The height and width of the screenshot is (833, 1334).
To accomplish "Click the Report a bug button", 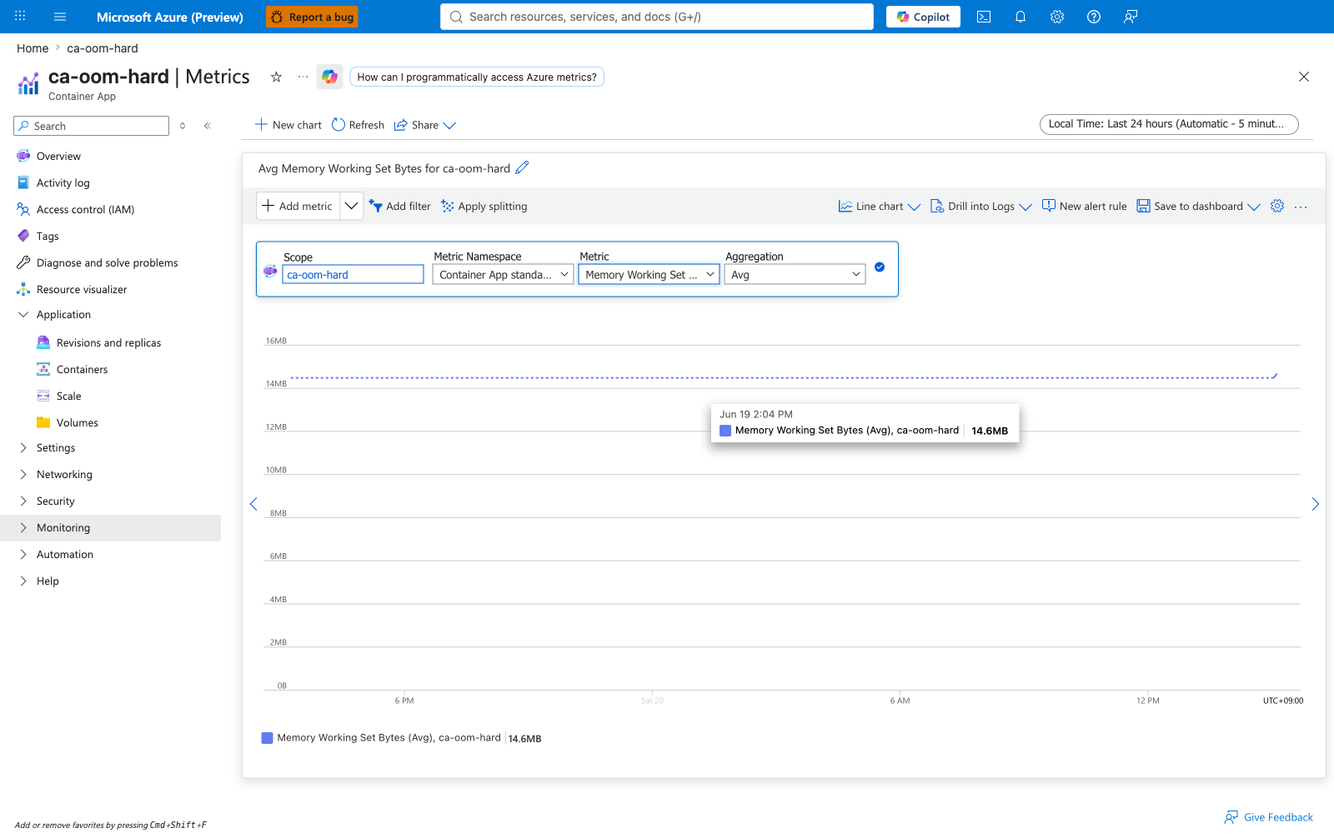I will pos(313,17).
